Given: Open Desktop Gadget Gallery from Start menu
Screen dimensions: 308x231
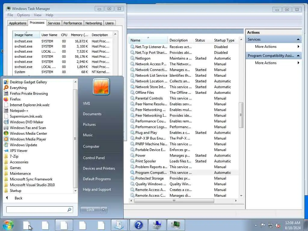Looking at the screenshot, I should tap(28, 82).
